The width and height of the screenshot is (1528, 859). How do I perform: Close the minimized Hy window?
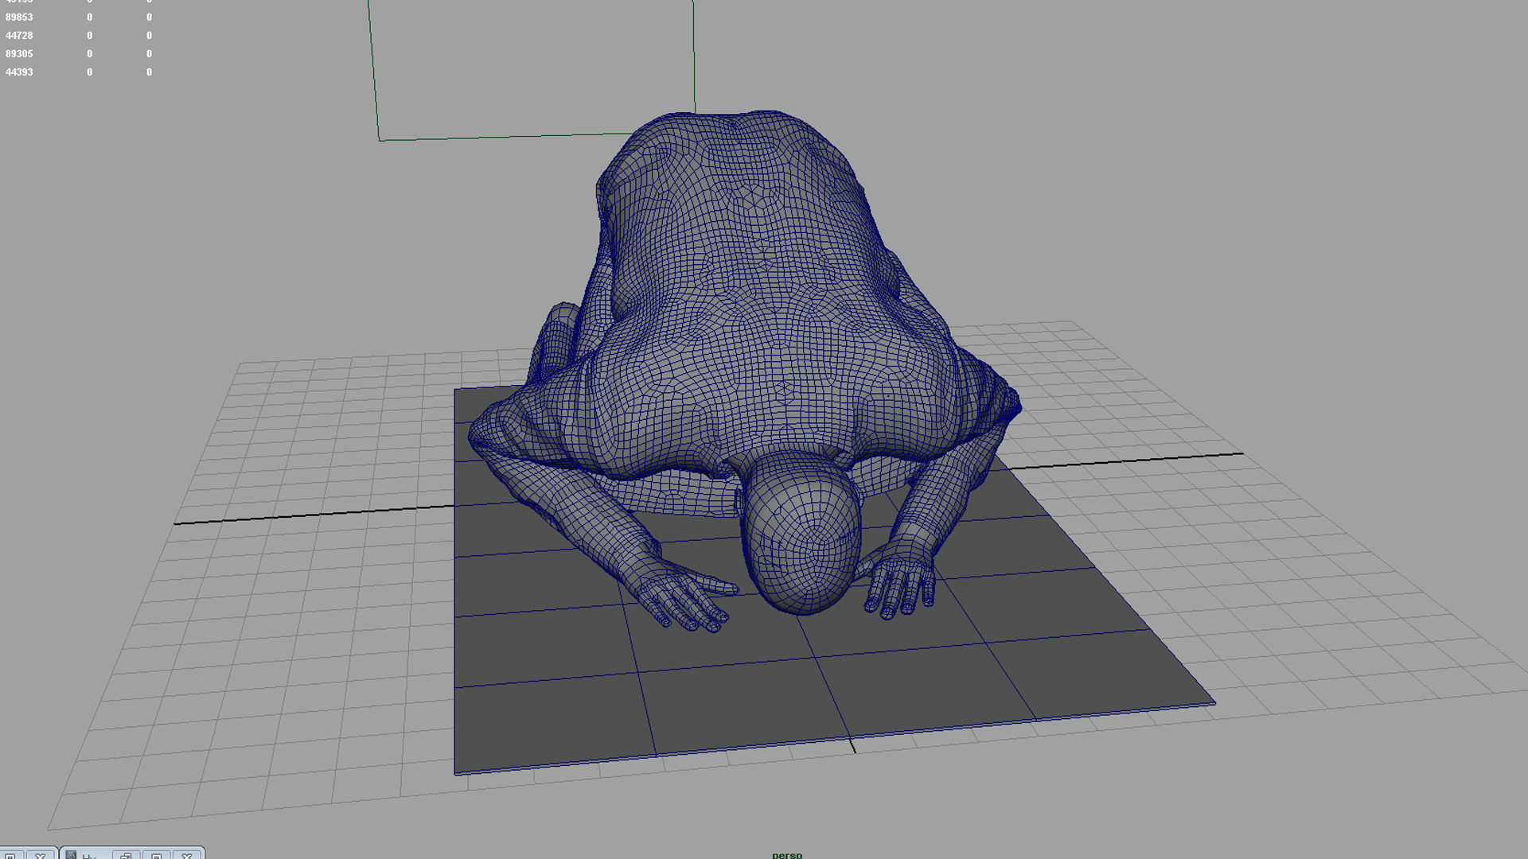[187, 856]
